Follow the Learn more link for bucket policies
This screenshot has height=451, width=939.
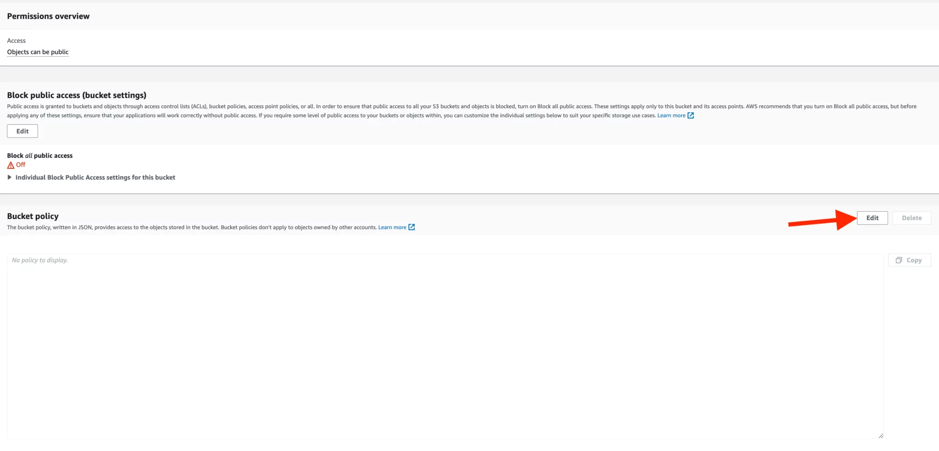pos(392,227)
